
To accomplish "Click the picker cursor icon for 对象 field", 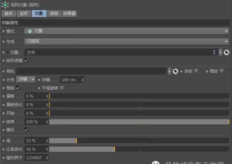I will pos(226,53).
